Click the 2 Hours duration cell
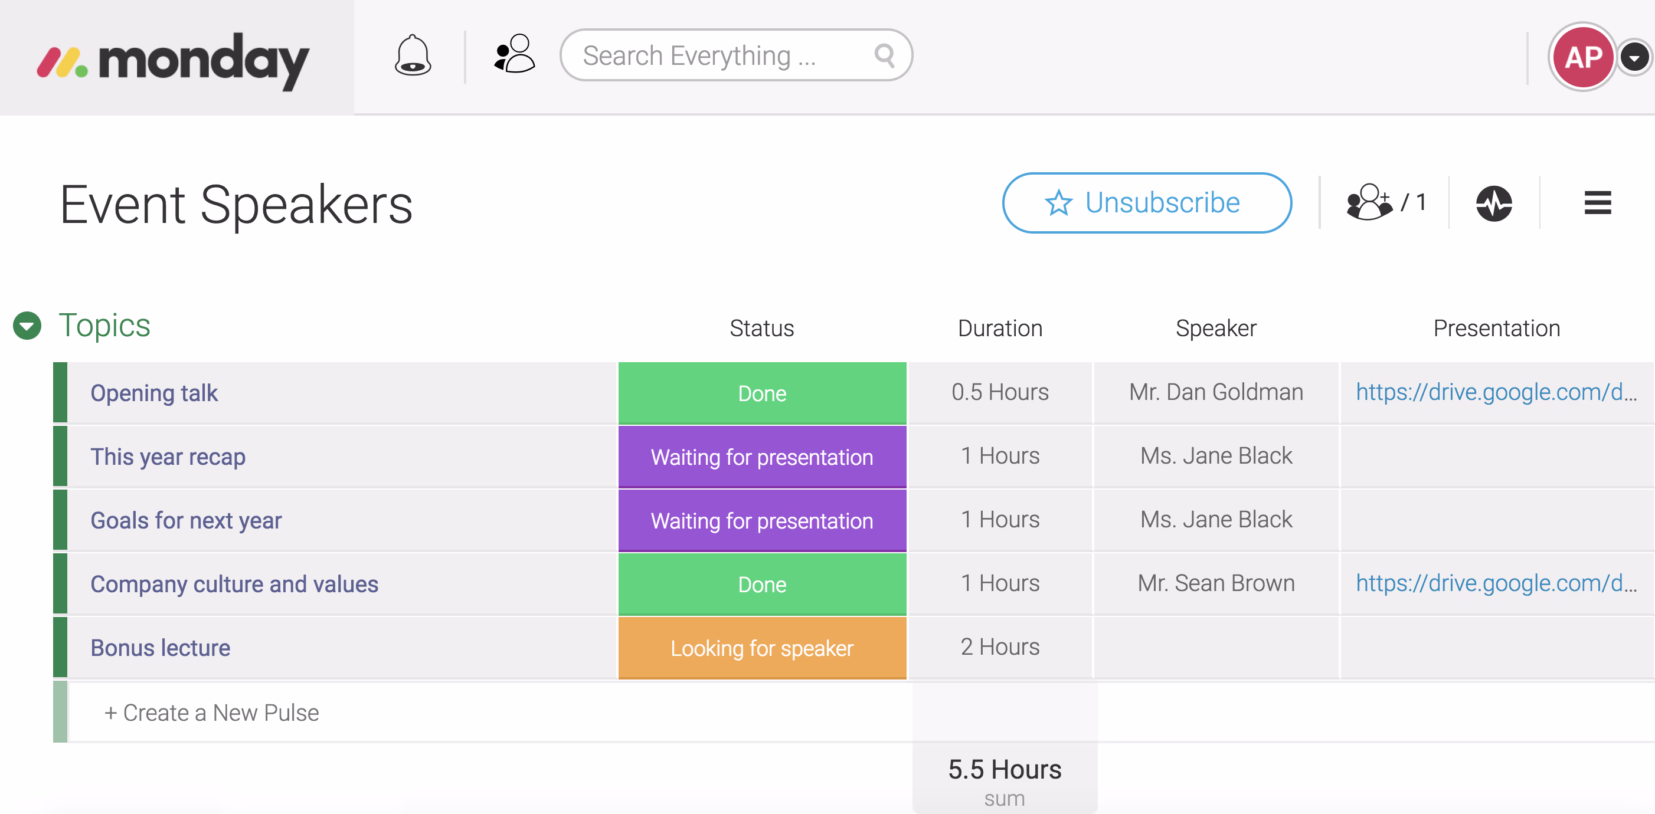 [x=1000, y=646]
